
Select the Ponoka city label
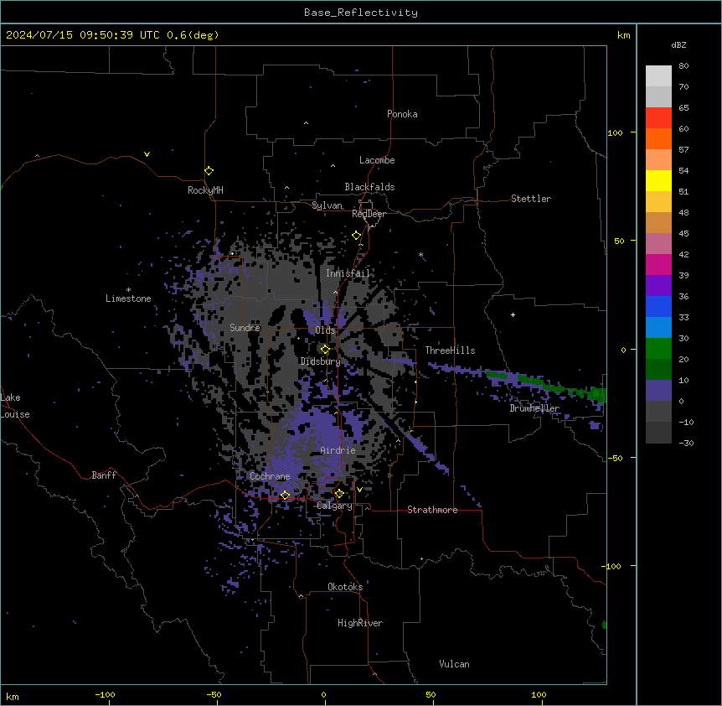(x=402, y=114)
